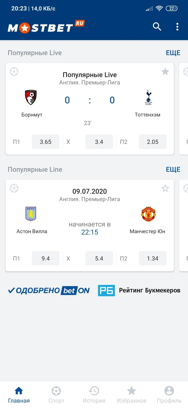Select П2 odds 1.34 for Manchester United

click(x=153, y=258)
